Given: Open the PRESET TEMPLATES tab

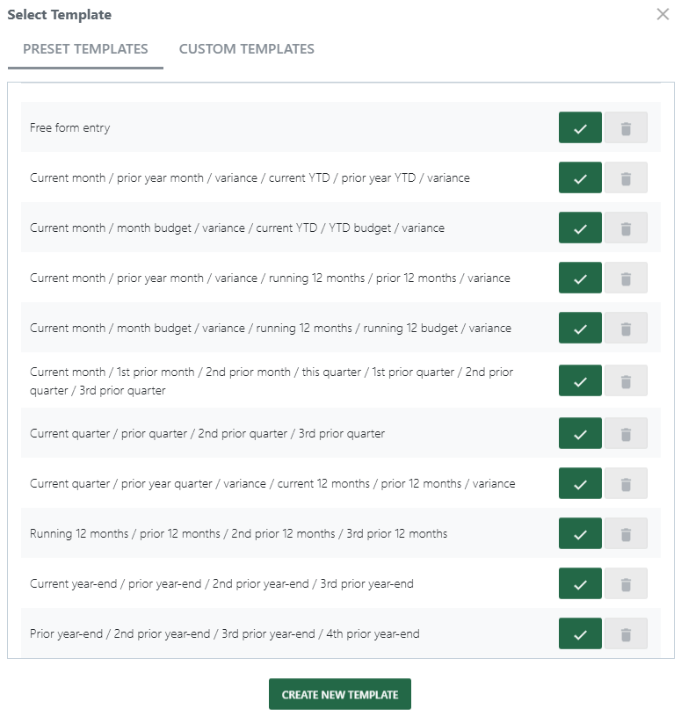Looking at the screenshot, I should [x=84, y=49].
